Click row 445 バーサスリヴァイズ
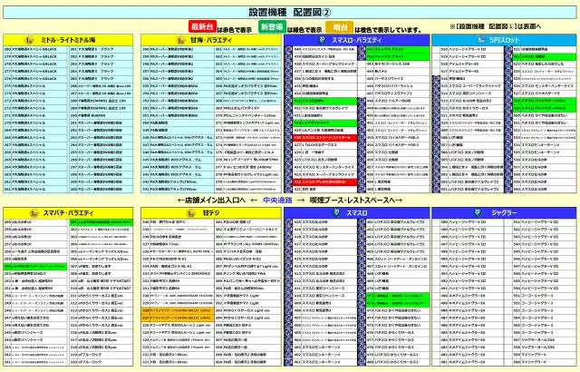The height and width of the screenshot is (372, 580). 398,78
